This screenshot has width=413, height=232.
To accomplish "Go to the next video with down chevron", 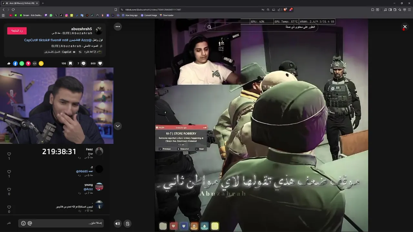I will [x=118, y=126].
